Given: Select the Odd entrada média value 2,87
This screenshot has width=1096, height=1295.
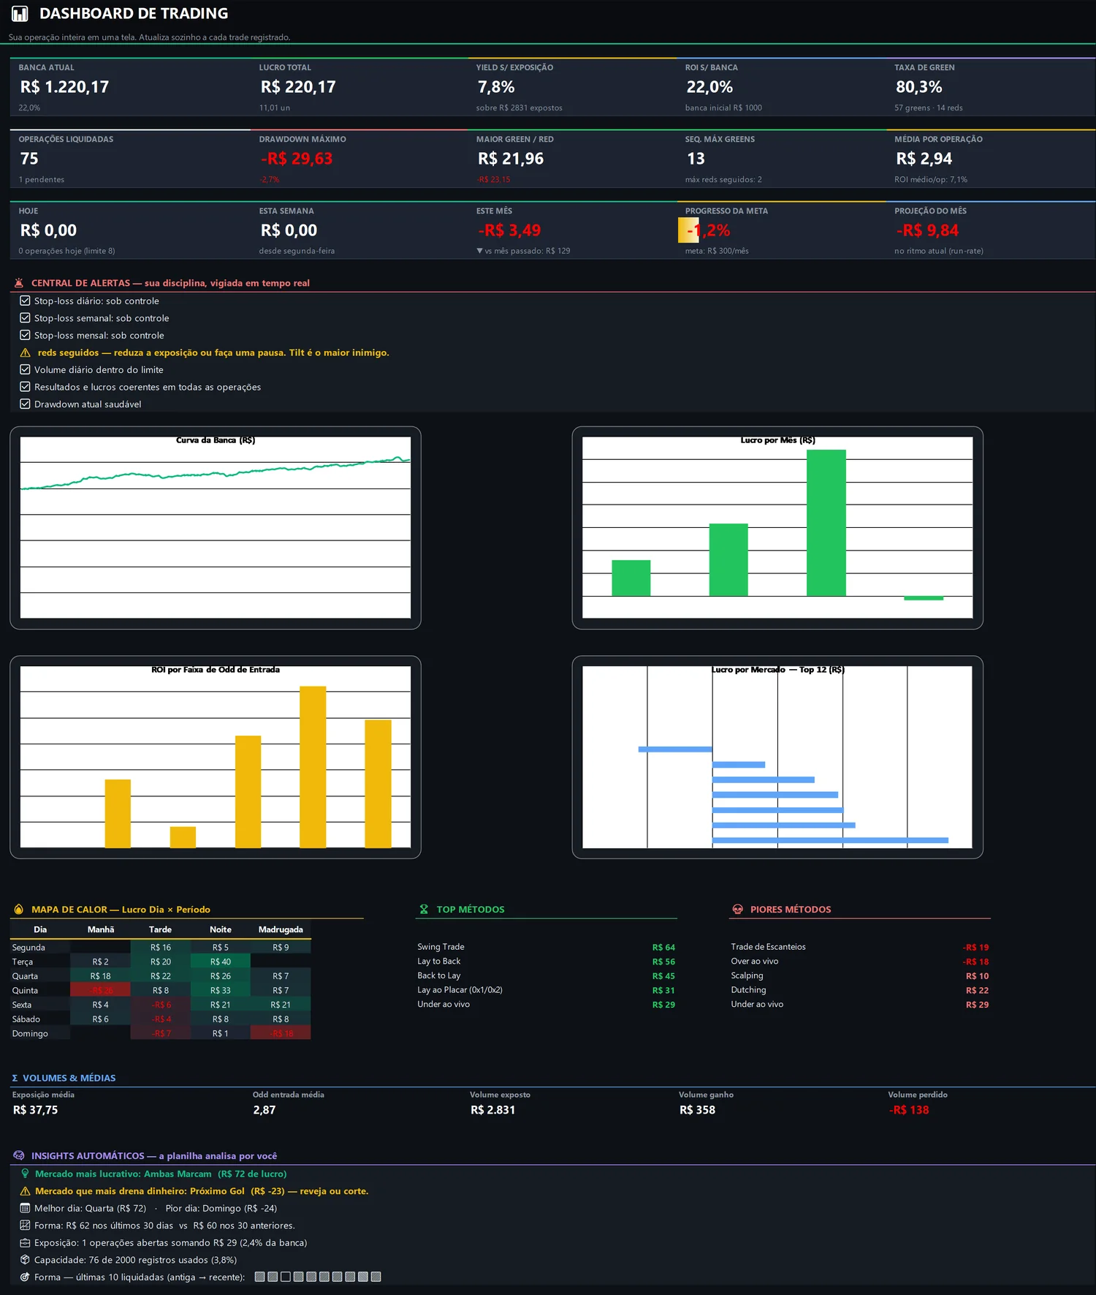Looking at the screenshot, I should 265,1110.
